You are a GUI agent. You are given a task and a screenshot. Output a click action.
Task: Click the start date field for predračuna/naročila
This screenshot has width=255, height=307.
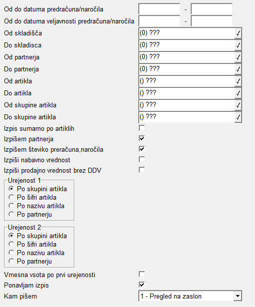(x=159, y=9)
